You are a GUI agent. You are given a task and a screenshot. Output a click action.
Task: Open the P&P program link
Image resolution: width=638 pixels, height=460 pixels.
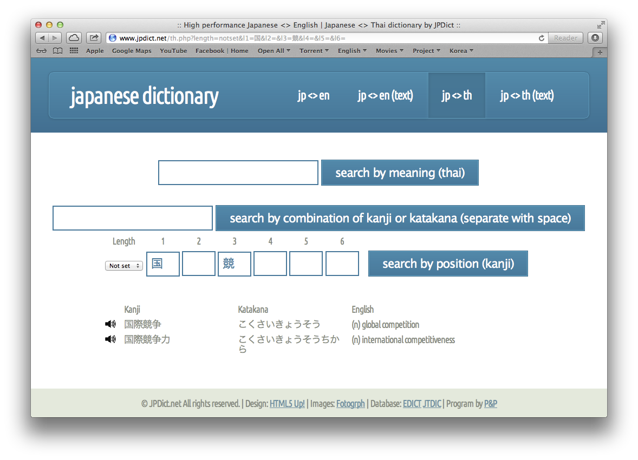pyautogui.click(x=491, y=404)
